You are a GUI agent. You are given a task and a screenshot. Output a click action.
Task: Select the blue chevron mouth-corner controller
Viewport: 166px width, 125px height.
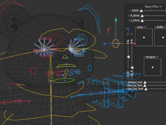coord(79,72)
